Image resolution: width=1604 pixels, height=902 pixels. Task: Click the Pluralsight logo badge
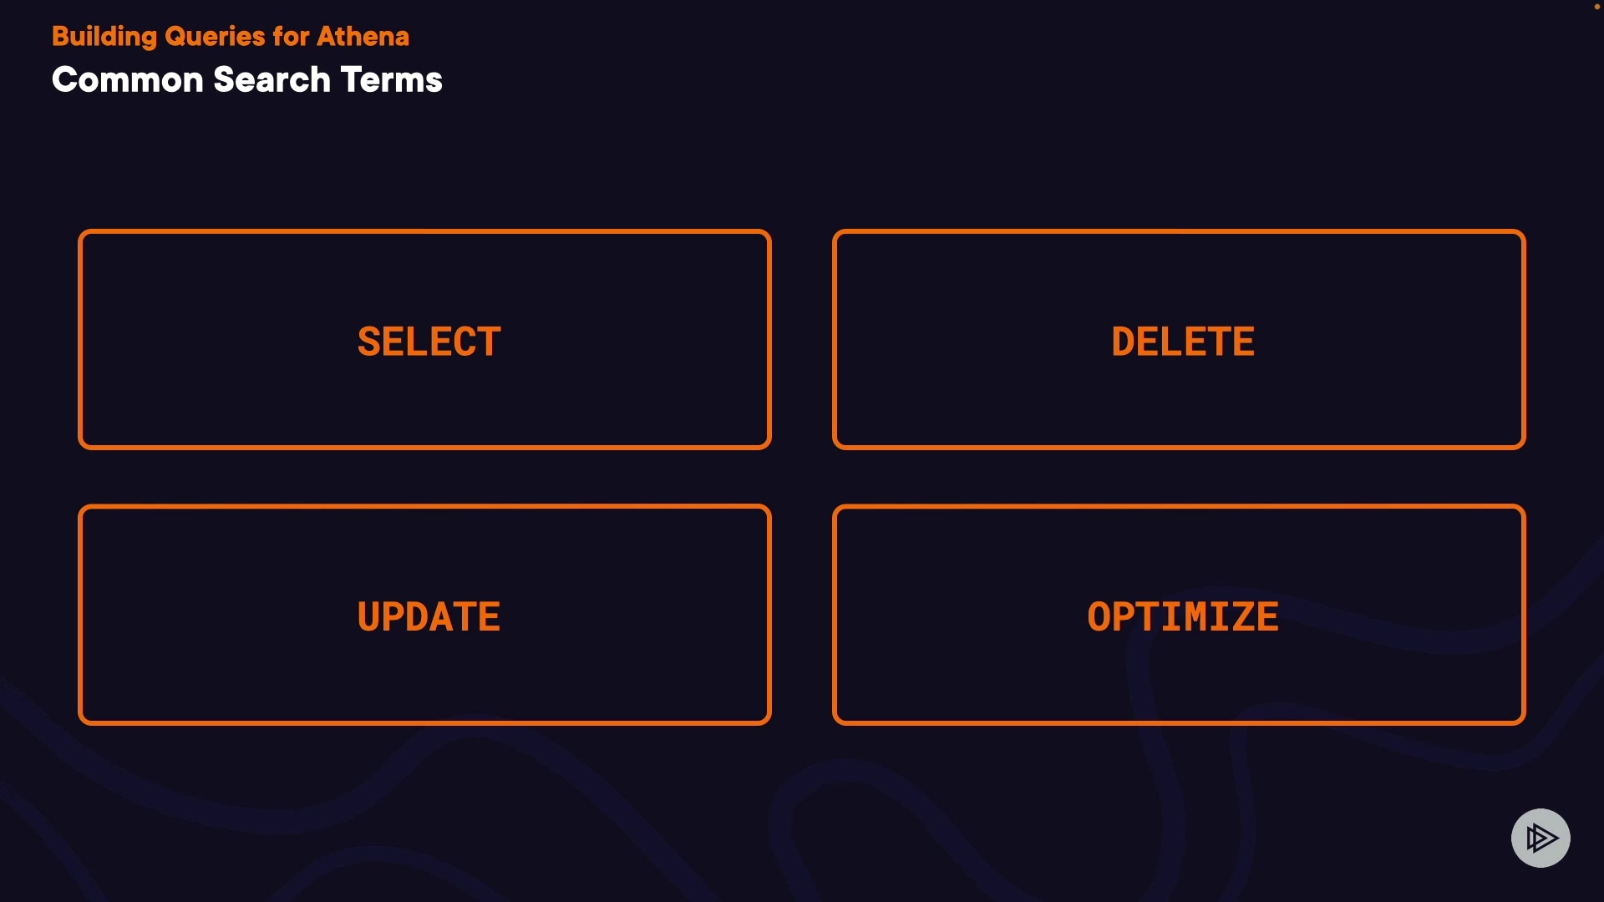[x=1541, y=838]
